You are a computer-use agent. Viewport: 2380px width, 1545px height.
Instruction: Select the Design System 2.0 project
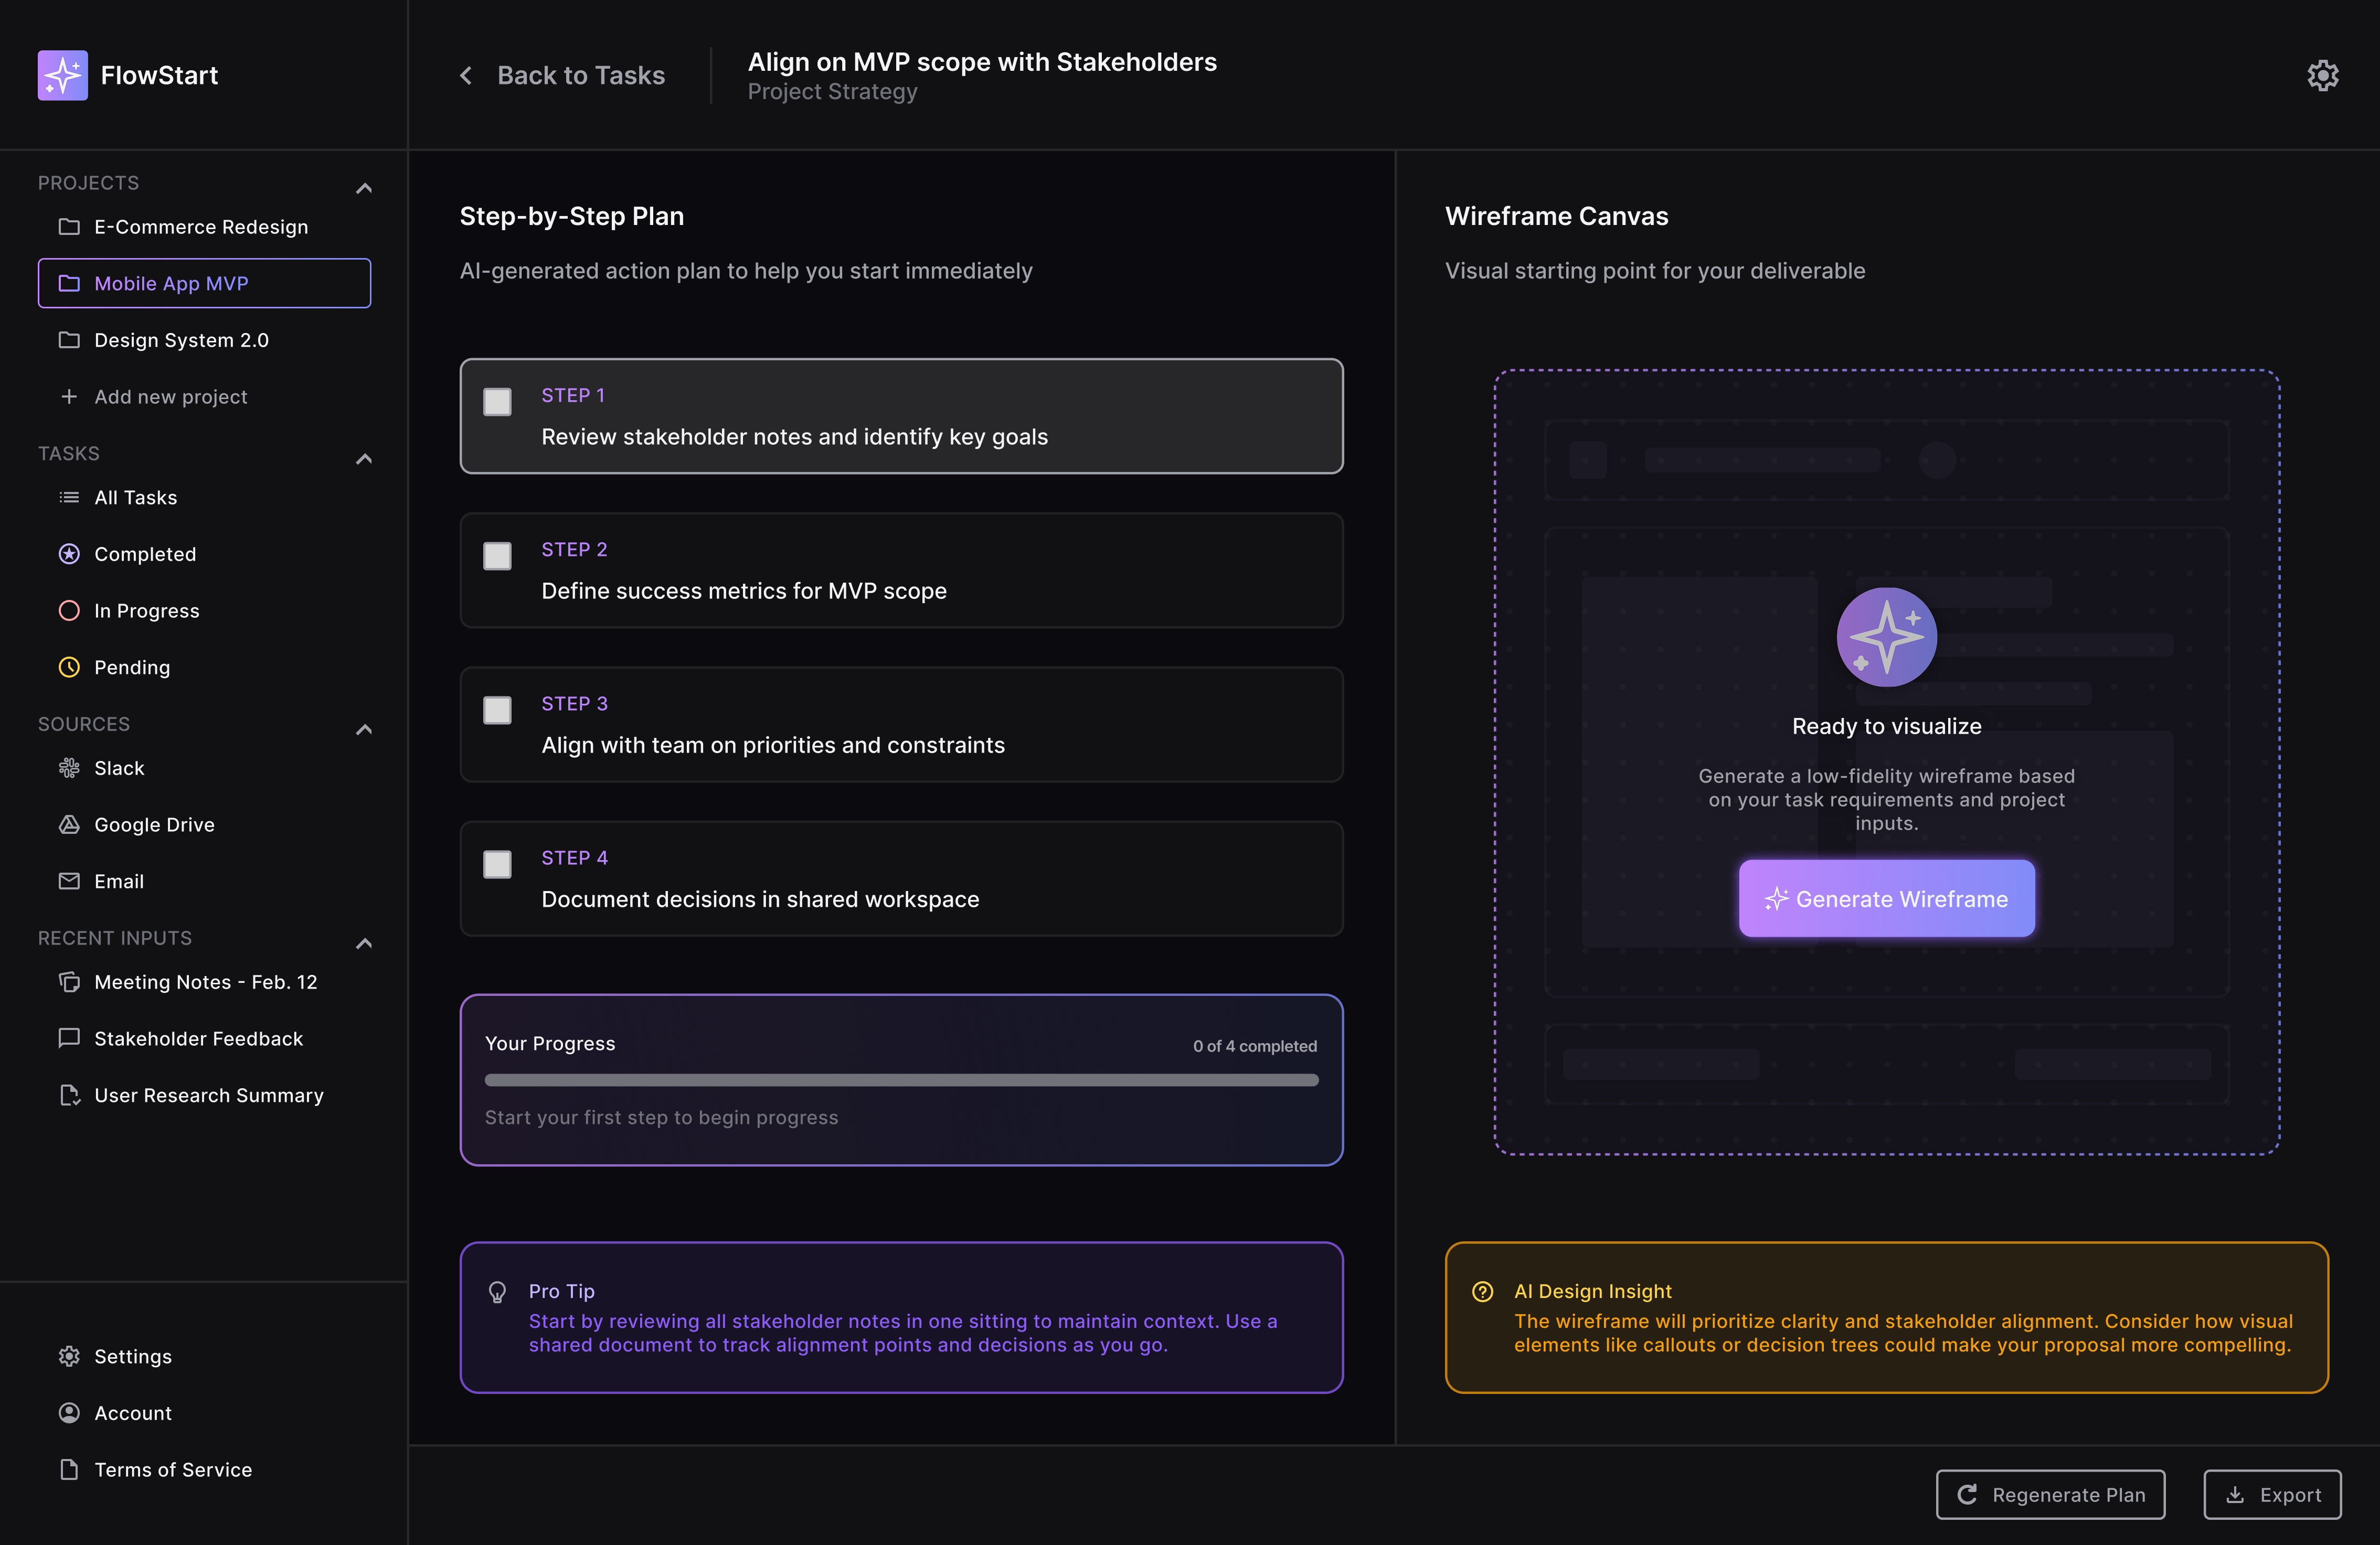(x=181, y=340)
